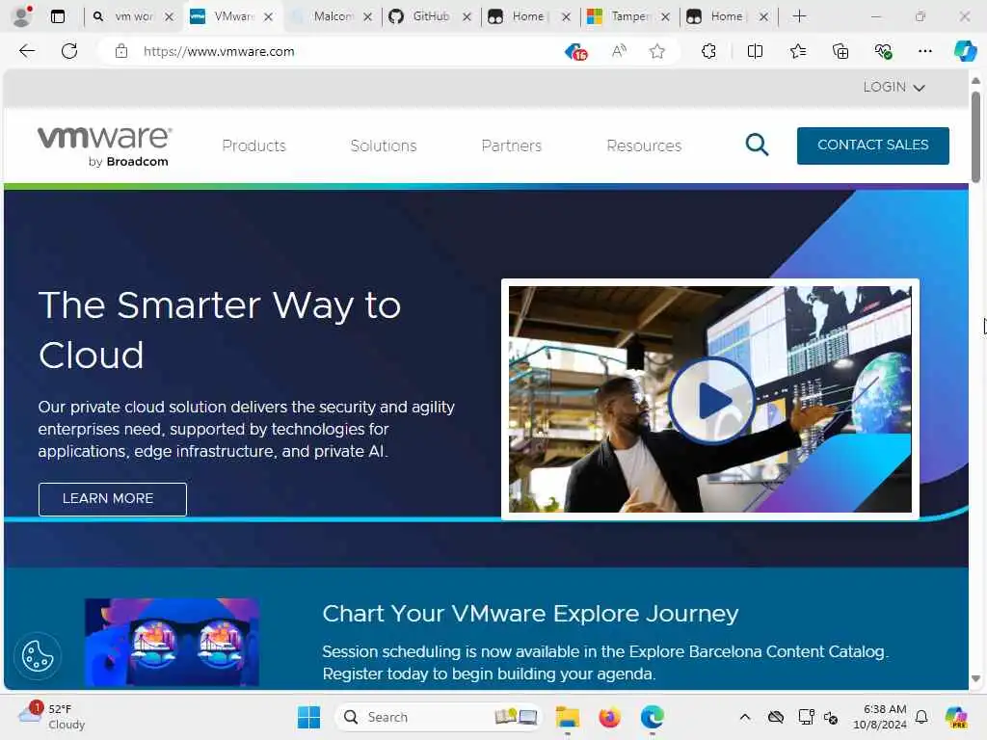The height and width of the screenshot is (740, 987).
Task: Reload the VMware page
Action: (69, 51)
